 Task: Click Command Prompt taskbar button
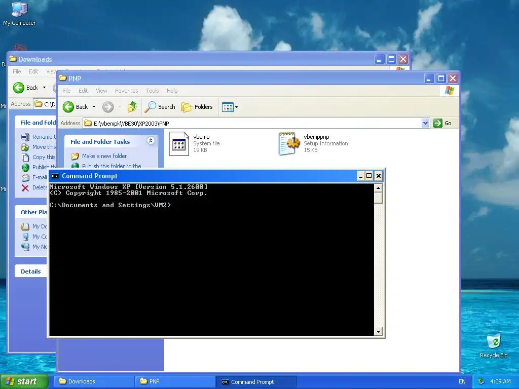(x=256, y=382)
